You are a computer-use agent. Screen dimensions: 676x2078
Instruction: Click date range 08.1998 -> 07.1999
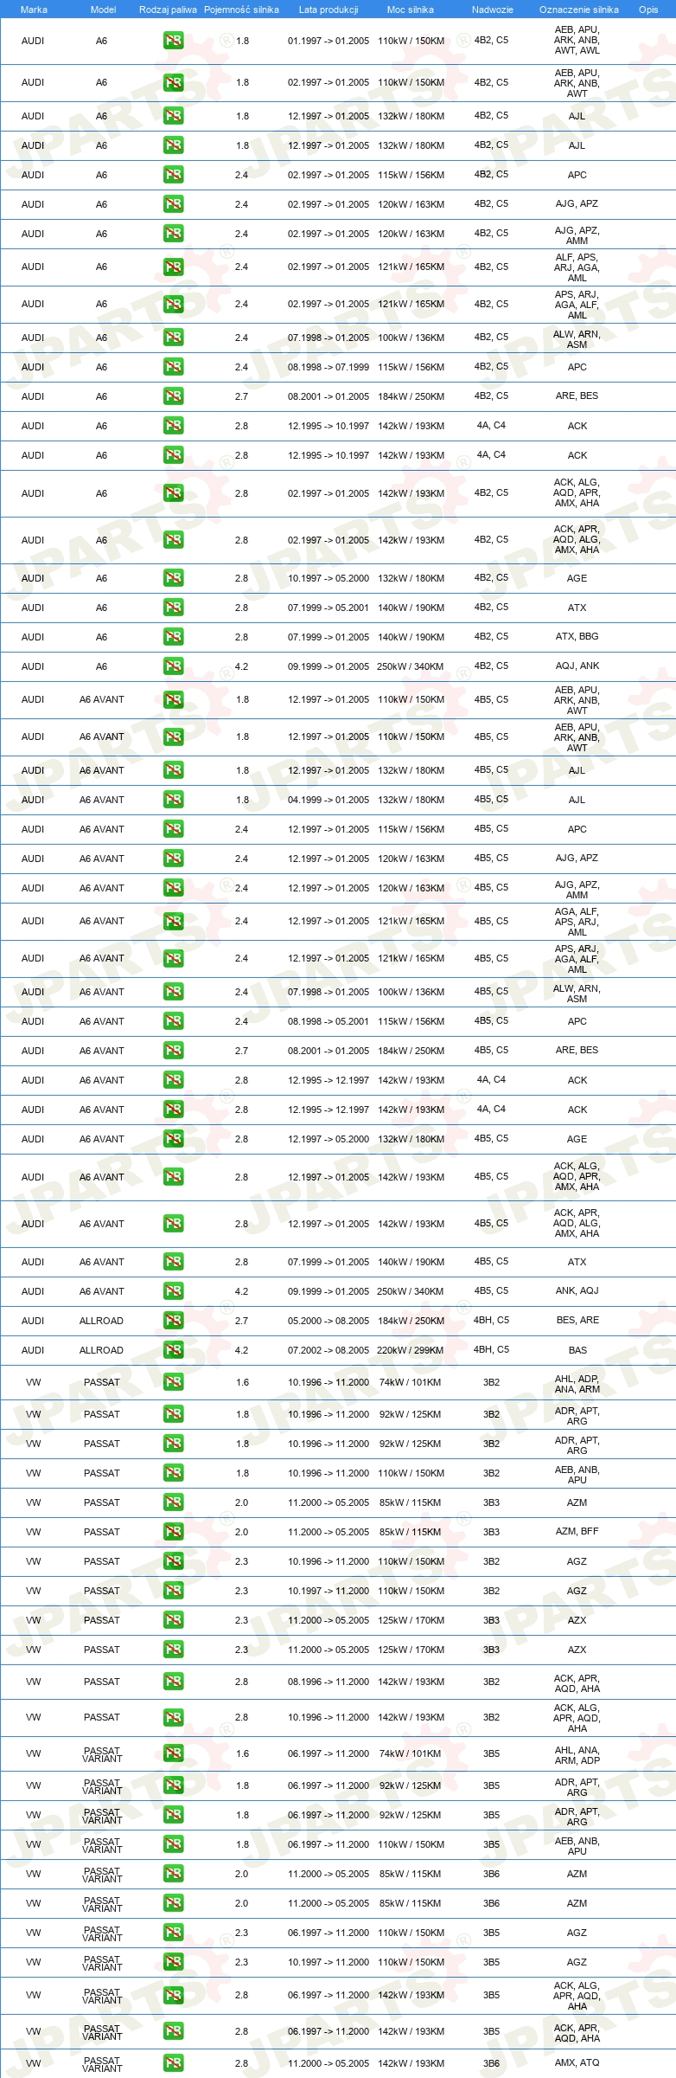click(x=328, y=367)
